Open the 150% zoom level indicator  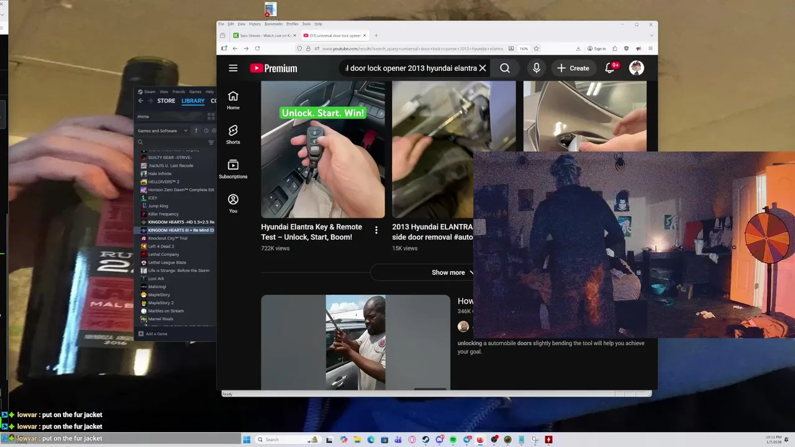[524, 48]
